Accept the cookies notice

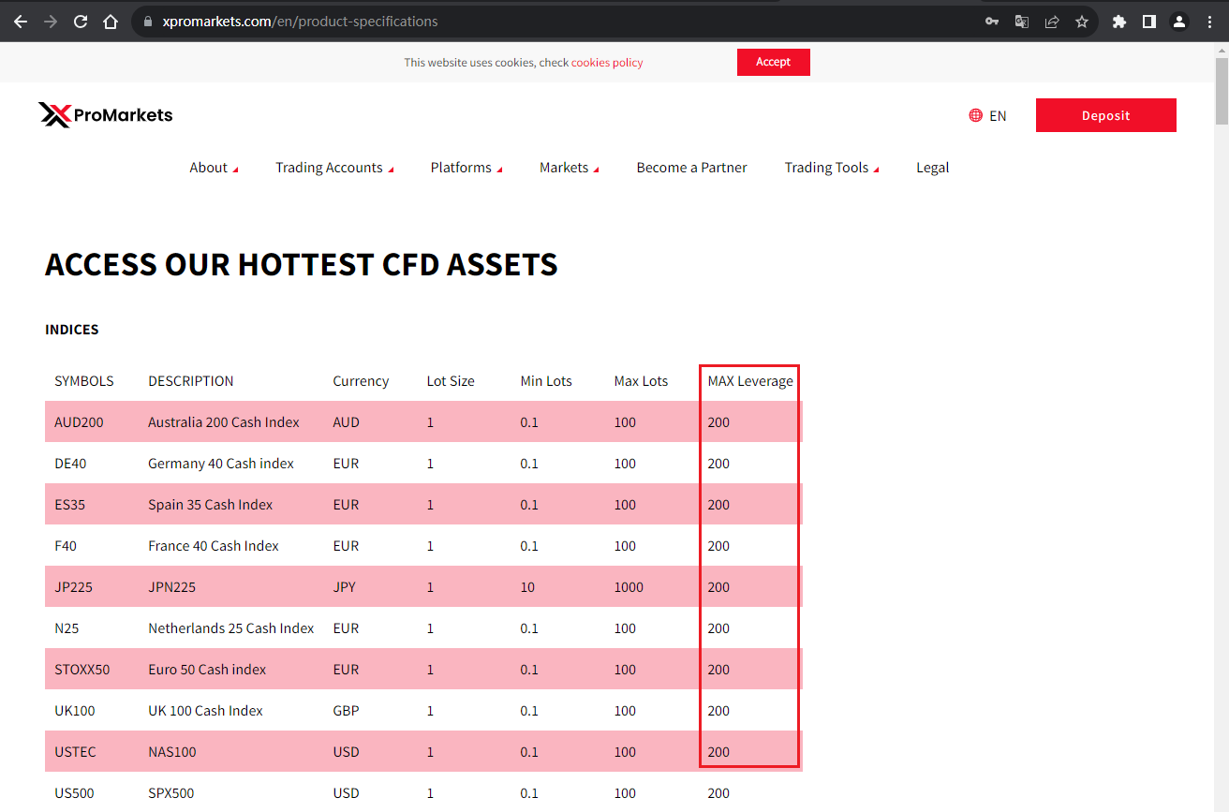point(774,62)
